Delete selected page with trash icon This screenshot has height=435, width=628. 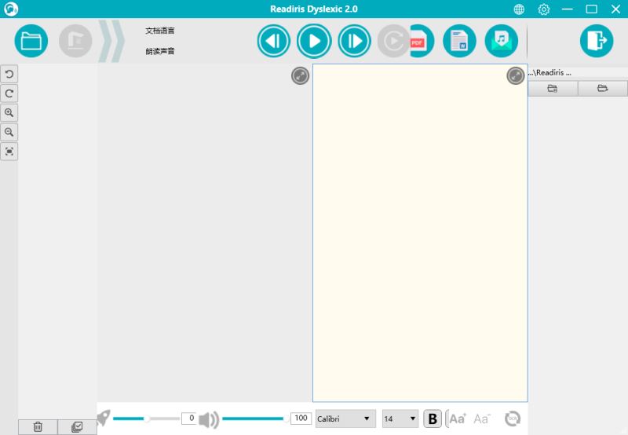38,426
